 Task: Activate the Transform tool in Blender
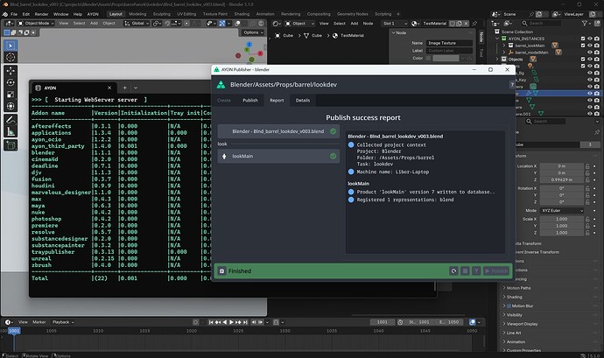click(x=11, y=106)
